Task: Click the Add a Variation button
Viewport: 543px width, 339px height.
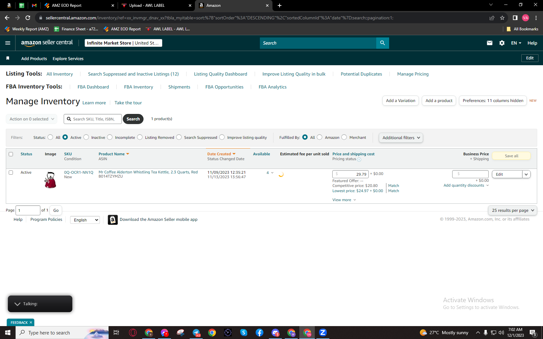Action: point(400,101)
